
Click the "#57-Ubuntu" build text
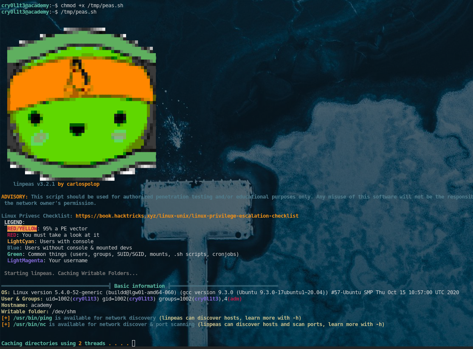coord(346,292)
